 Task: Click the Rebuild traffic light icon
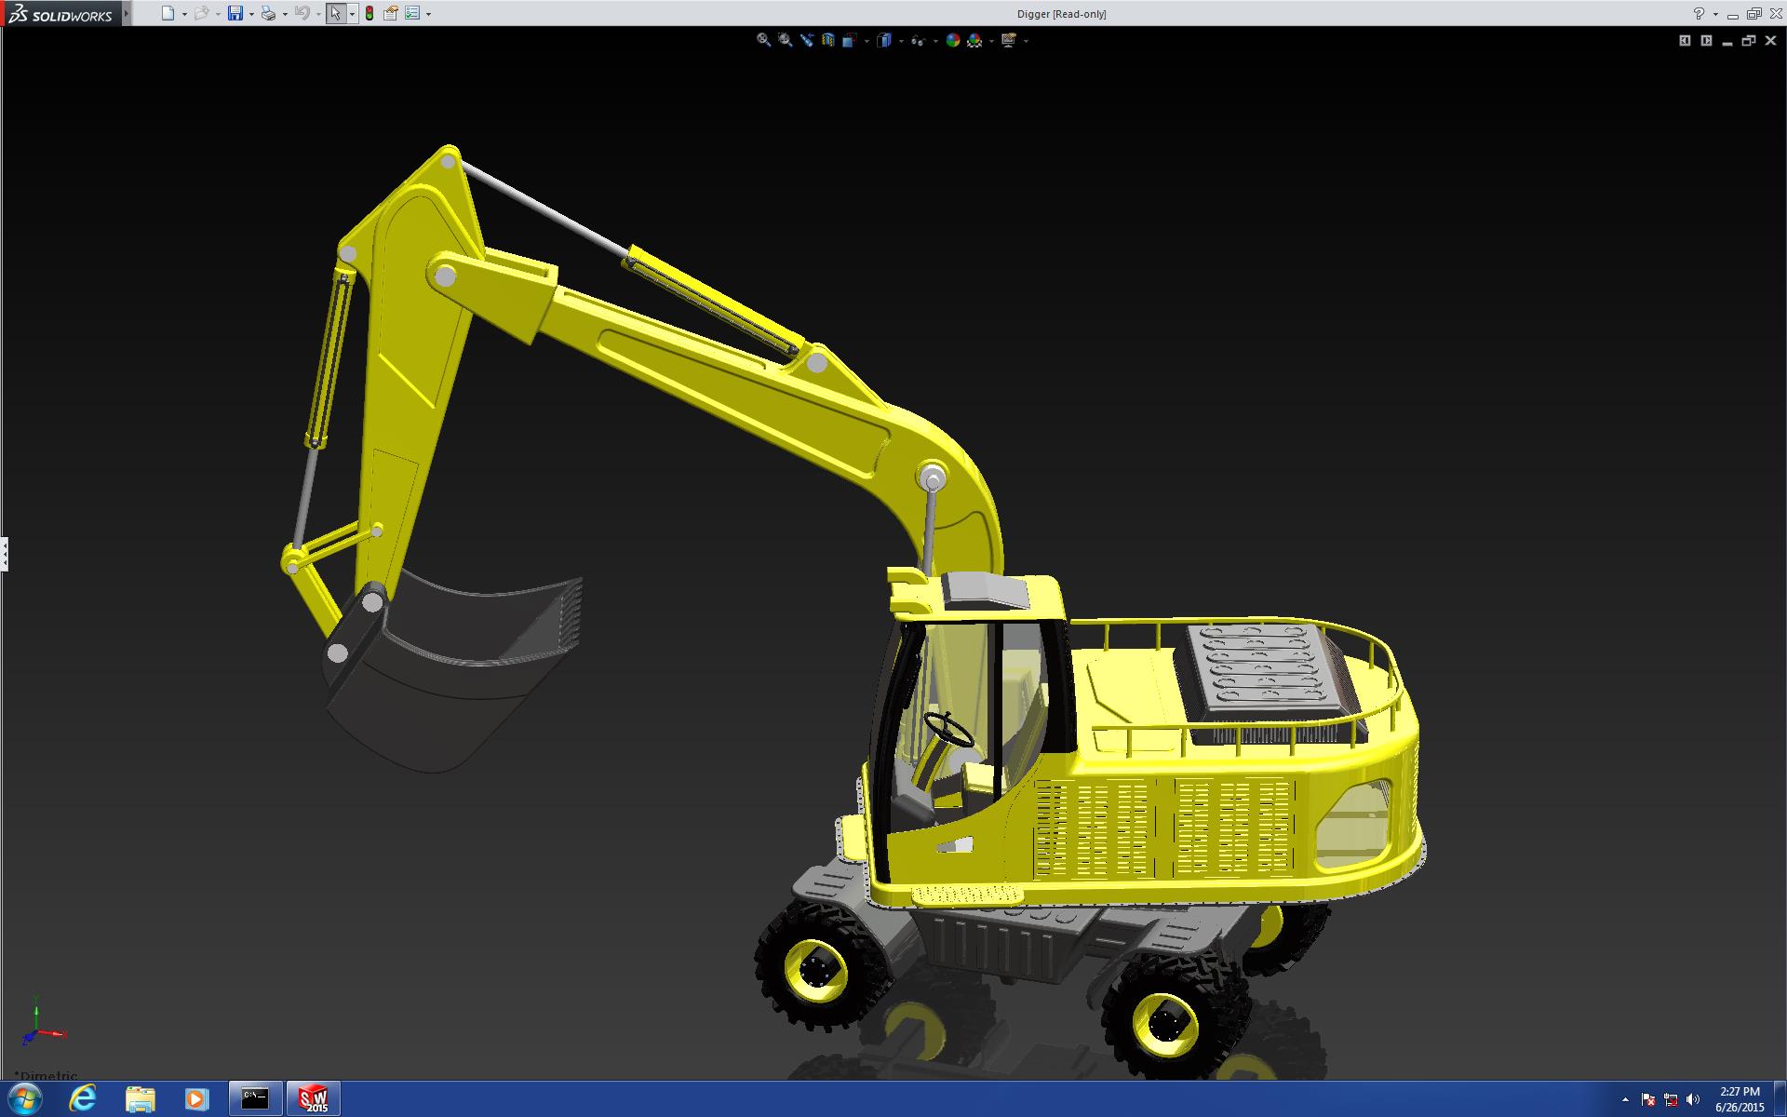pyautogui.click(x=369, y=13)
